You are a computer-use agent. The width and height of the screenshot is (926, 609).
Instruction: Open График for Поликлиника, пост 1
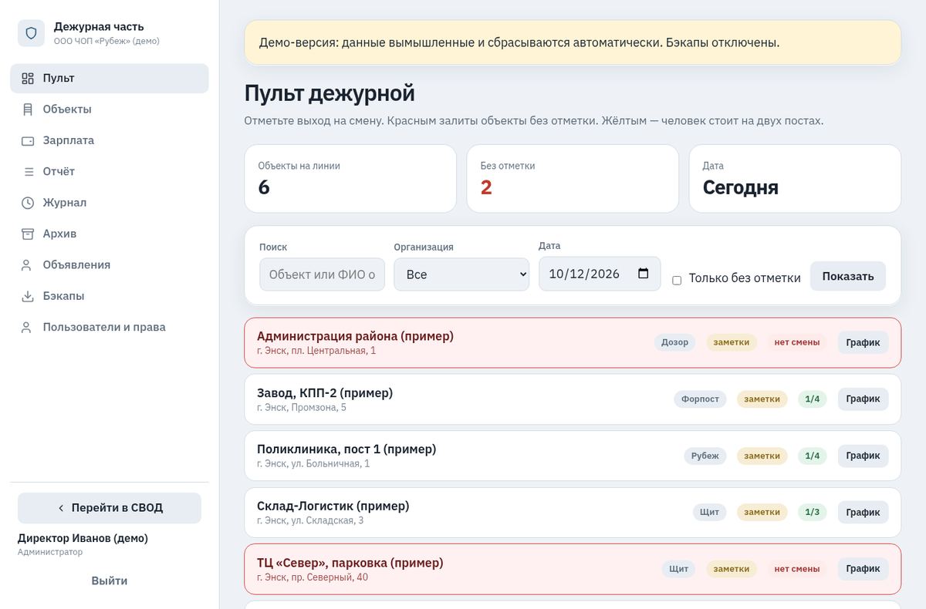tap(863, 456)
